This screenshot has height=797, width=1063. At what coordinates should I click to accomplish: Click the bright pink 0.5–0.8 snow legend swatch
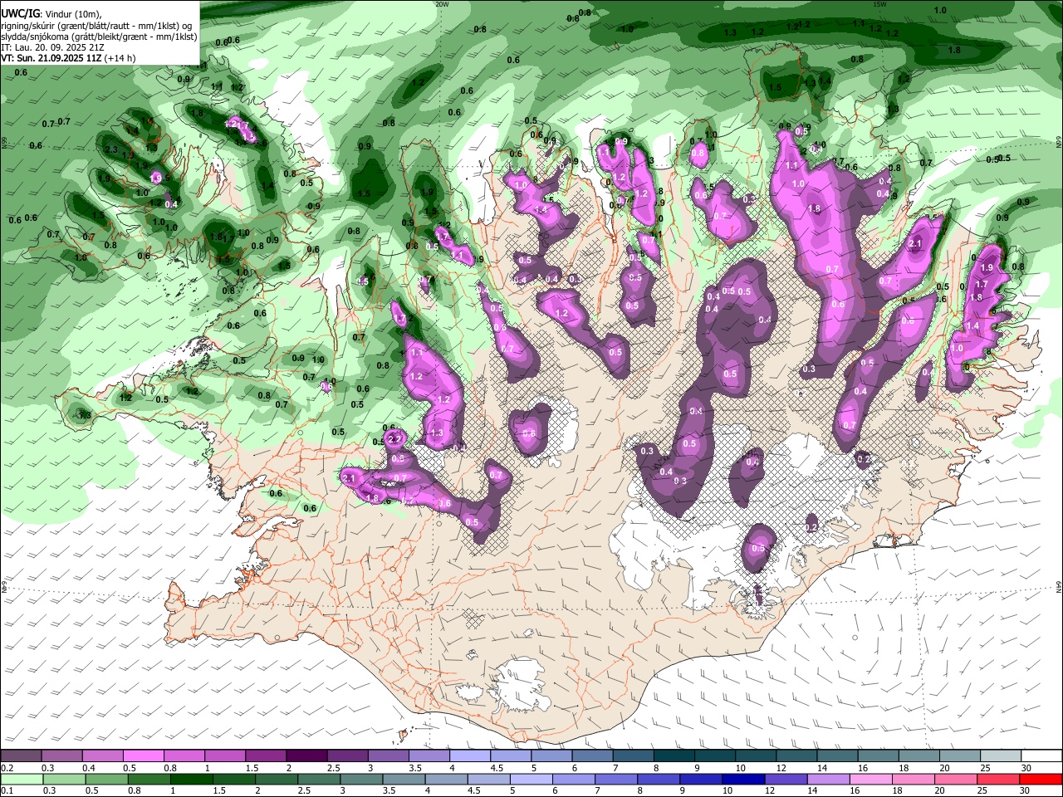pyautogui.click(x=144, y=755)
